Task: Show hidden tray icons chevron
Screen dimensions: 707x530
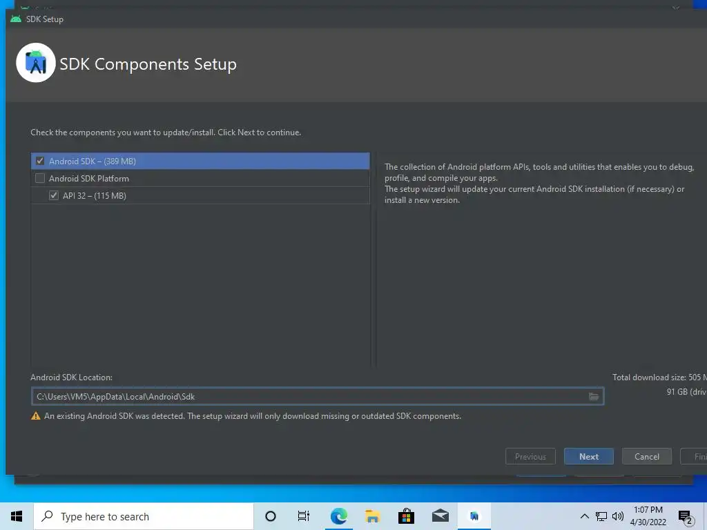Action: (584, 516)
